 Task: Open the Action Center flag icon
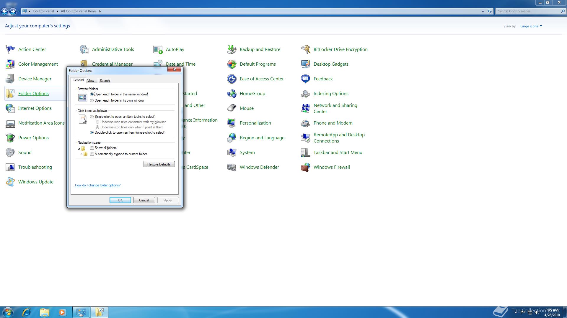pyautogui.click(x=10, y=49)
